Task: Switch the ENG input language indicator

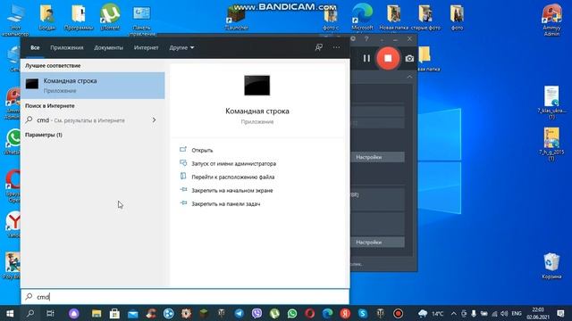Action: (x=517, y=313)
